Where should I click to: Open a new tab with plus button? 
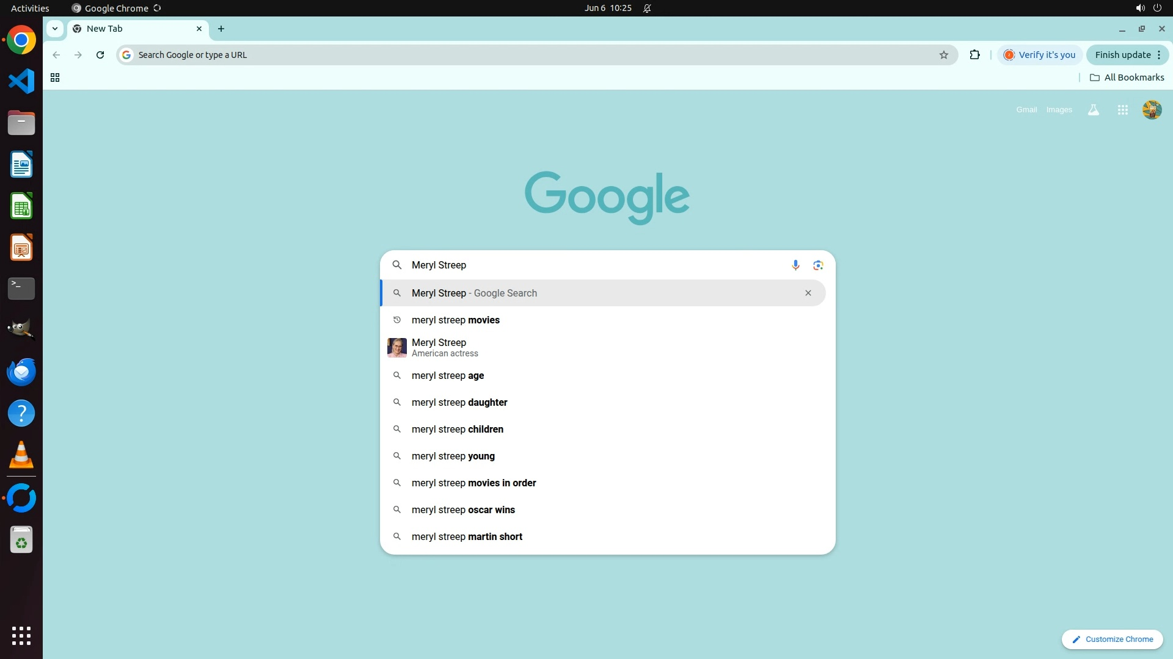[x=221, y=29]
